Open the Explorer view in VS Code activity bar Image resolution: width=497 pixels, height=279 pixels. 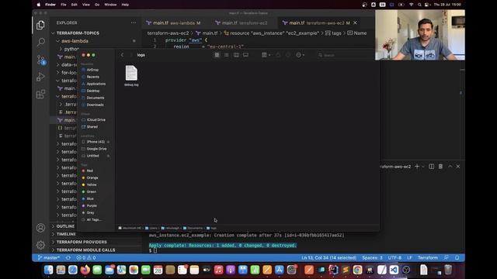pyautogui.click(x=40, y=25)
